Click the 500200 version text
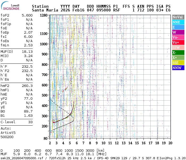Viewport: 186px width, 160px height. [x=7, y=137]
